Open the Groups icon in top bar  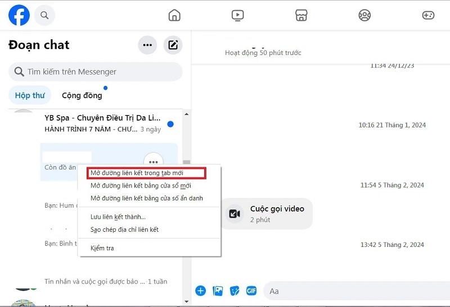tap(364, 15)
